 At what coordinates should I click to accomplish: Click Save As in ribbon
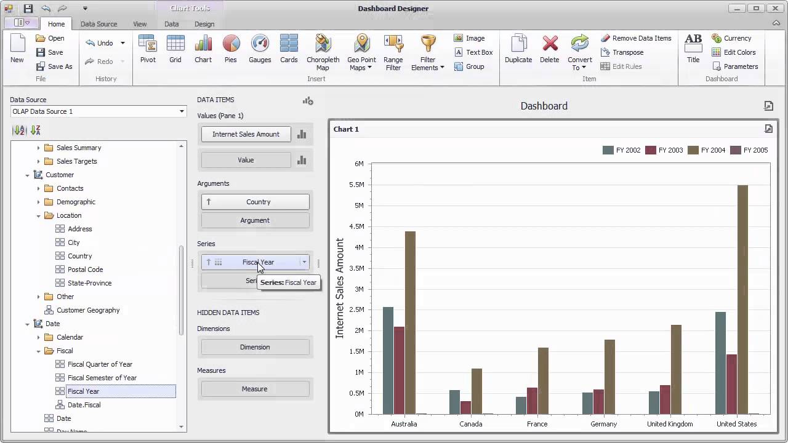54,66
